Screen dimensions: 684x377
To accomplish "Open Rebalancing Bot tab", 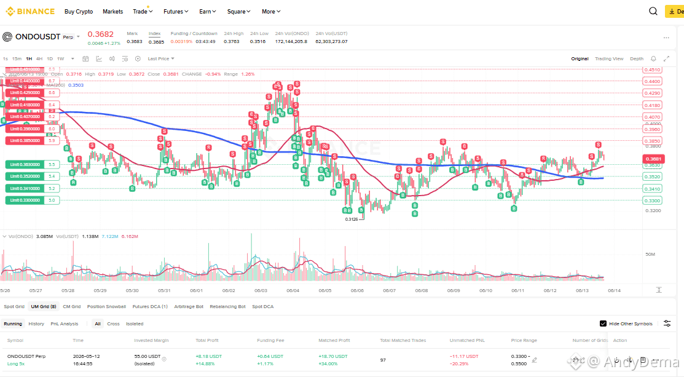I will [227, 306].
